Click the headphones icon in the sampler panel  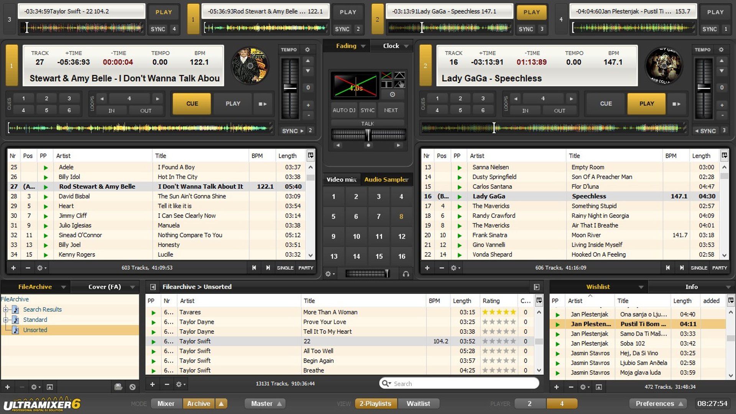tap(406, 274)
